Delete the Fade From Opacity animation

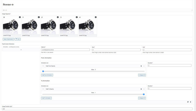point(141,66)
